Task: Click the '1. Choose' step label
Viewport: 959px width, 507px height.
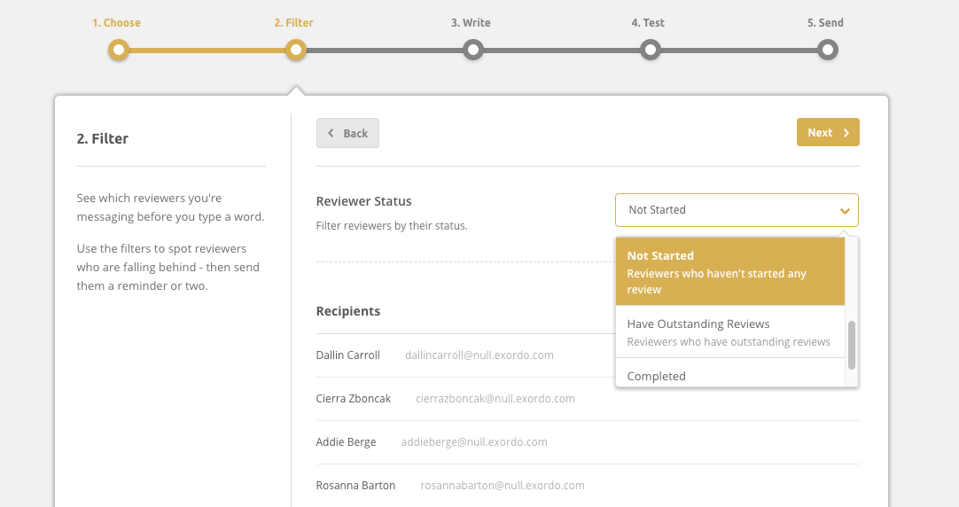Action: (x=116, y=23)
